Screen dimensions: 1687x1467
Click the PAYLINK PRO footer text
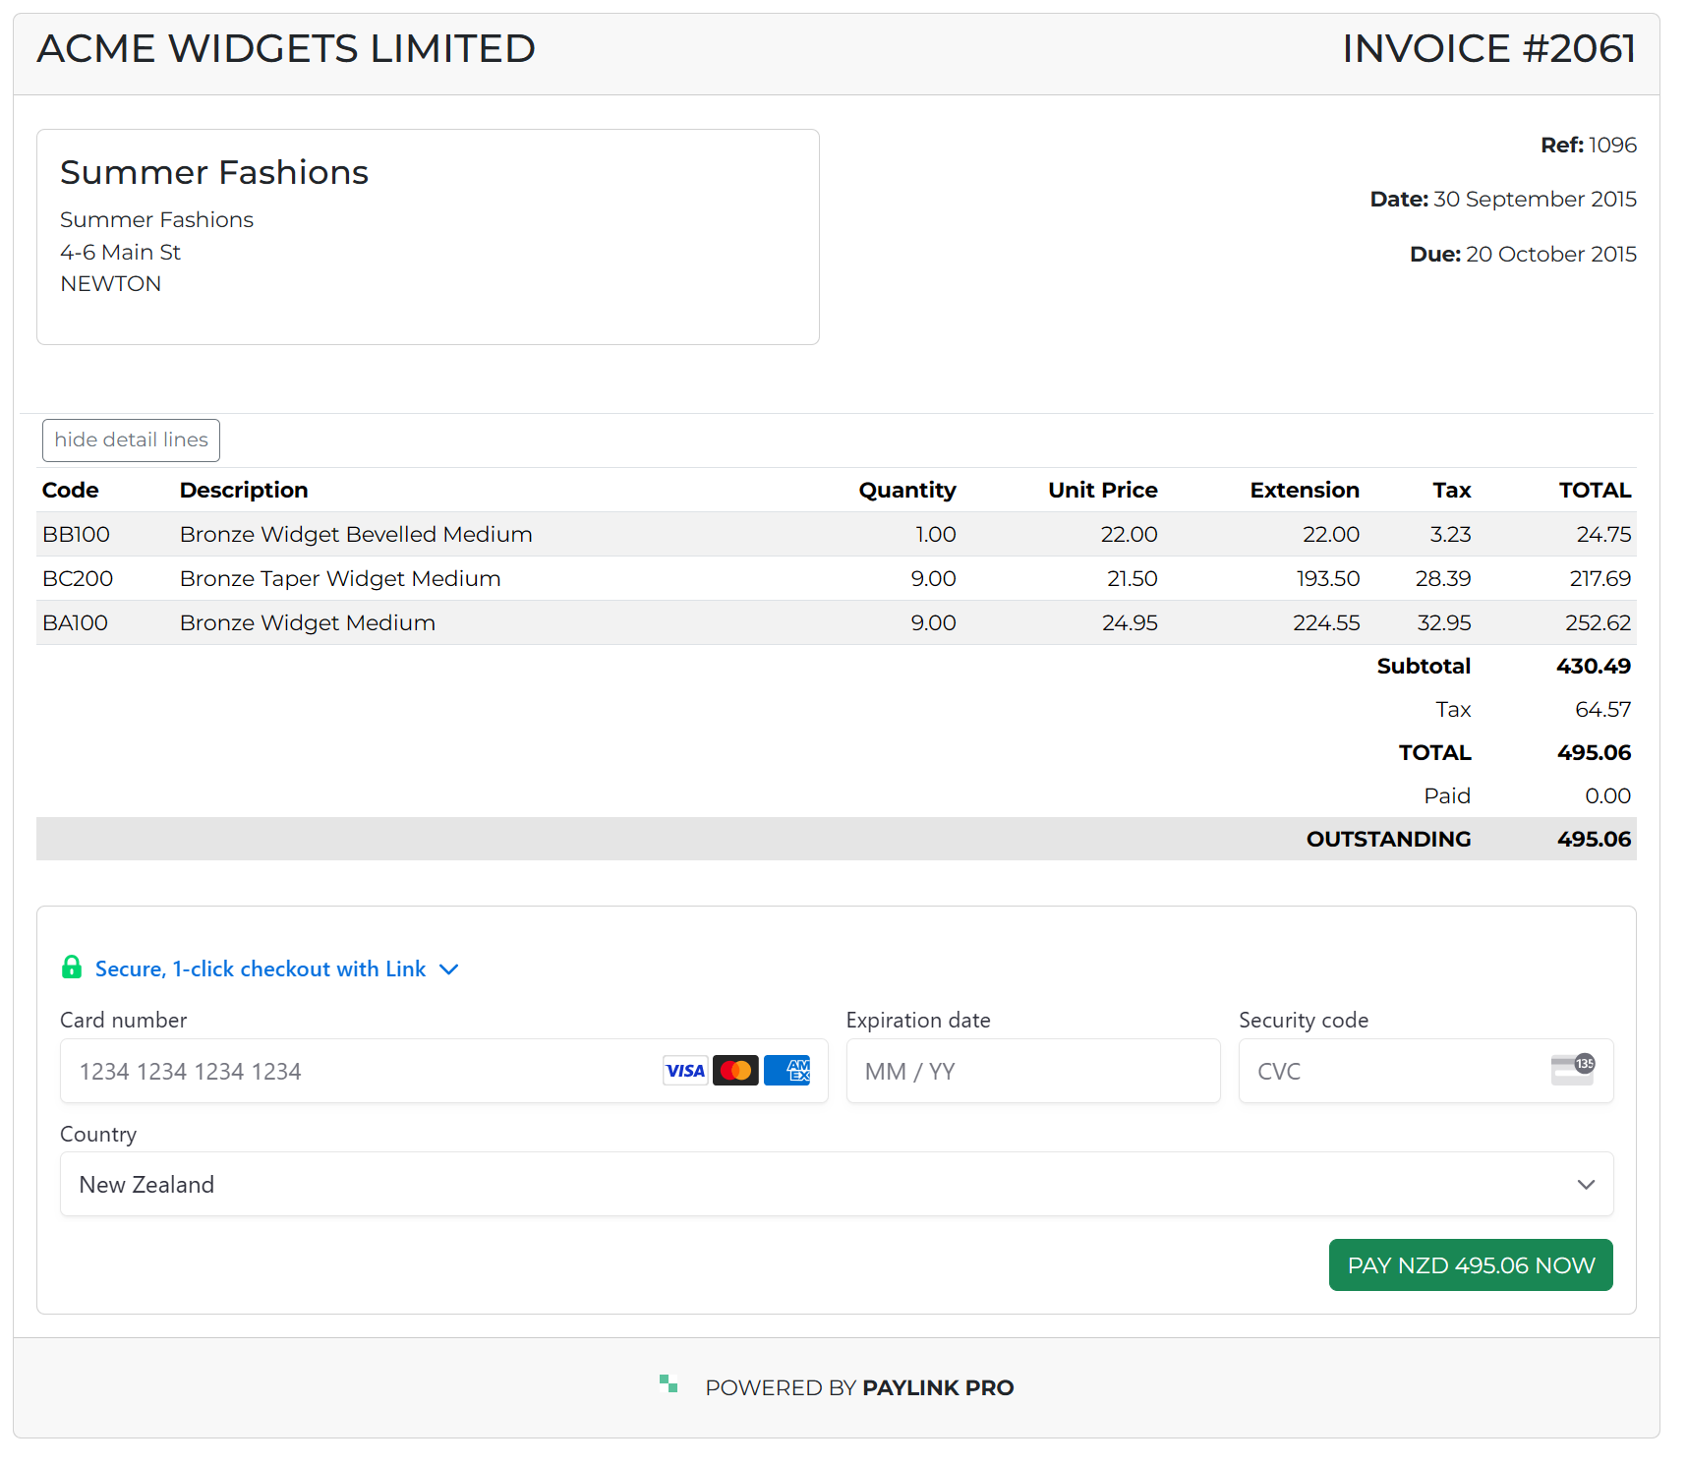[937, 1388]
